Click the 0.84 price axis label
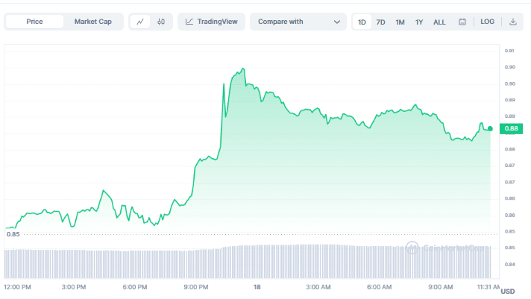 509,265
